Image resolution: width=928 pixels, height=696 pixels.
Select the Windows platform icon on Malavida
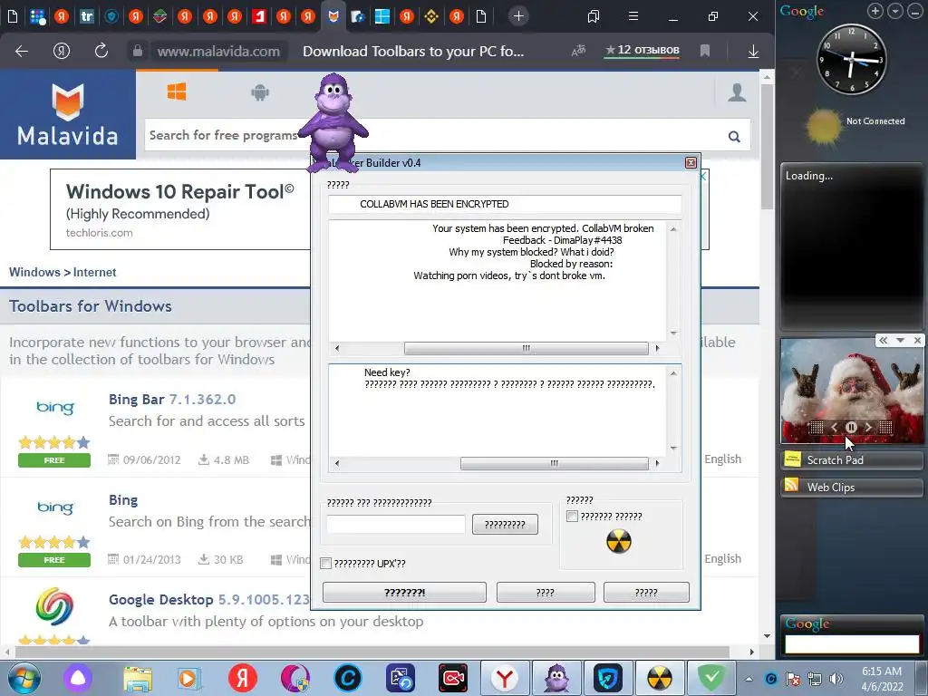click(177, 92)
